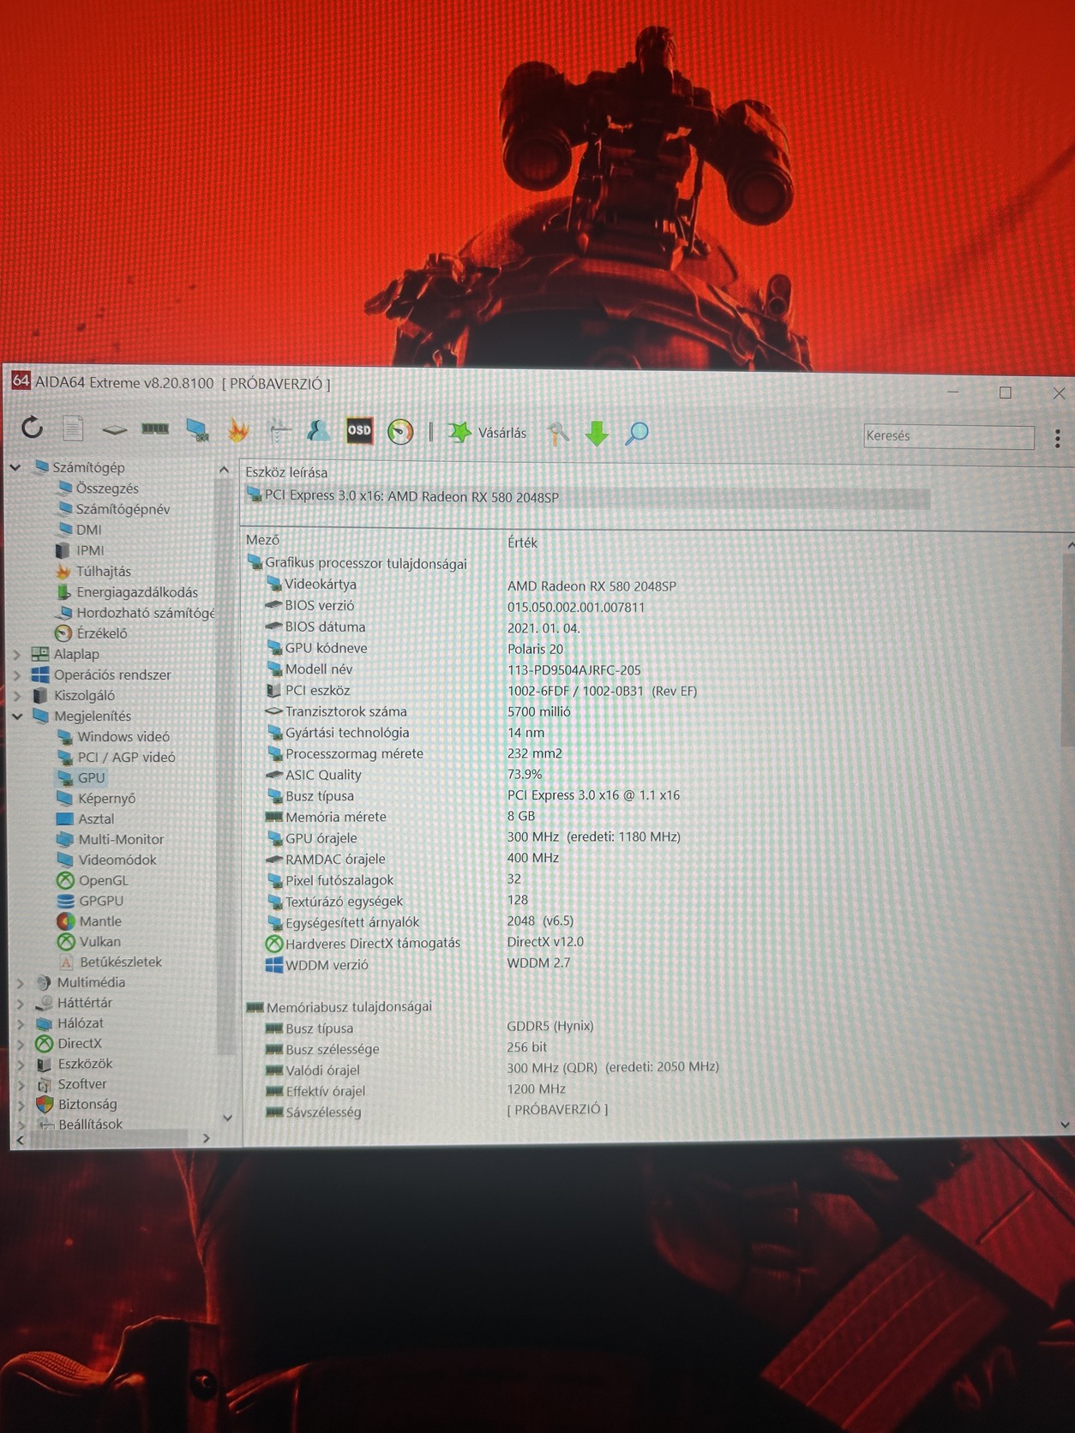This screenshot has width=1075, height=1433.
Task: Click the Refresh toolbar icon
Action: pos(33,427)
